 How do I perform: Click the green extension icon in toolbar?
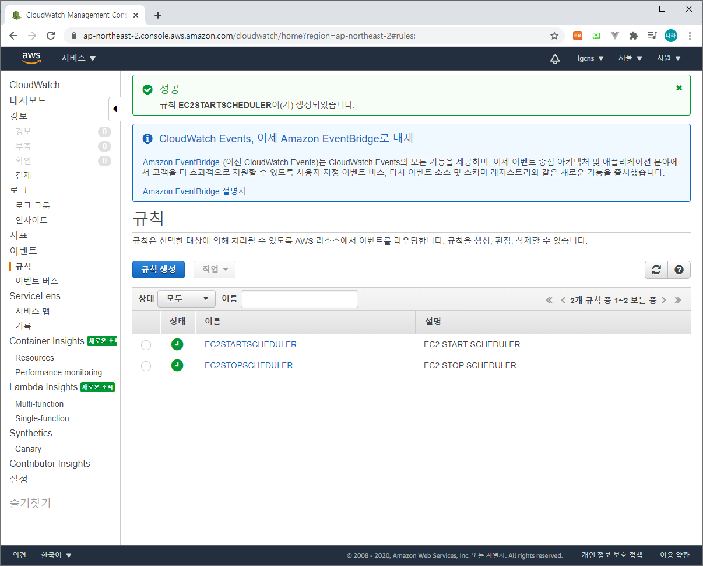tap(596, 36)
